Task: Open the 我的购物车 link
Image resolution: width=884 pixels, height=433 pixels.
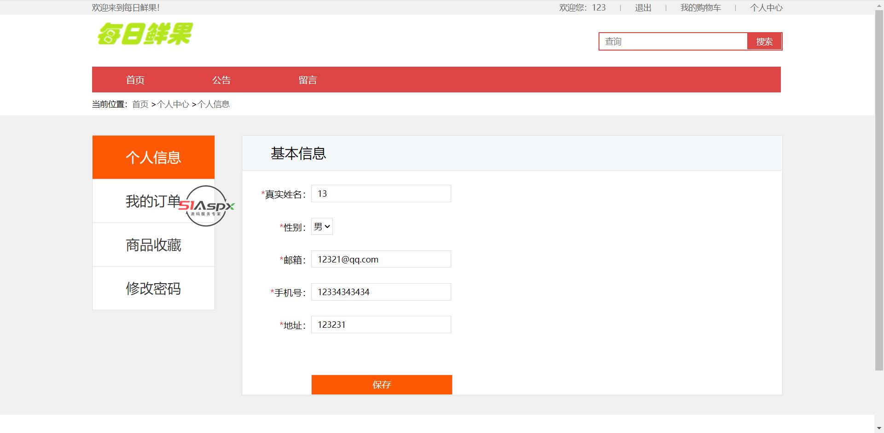Action: click(701, 8)
